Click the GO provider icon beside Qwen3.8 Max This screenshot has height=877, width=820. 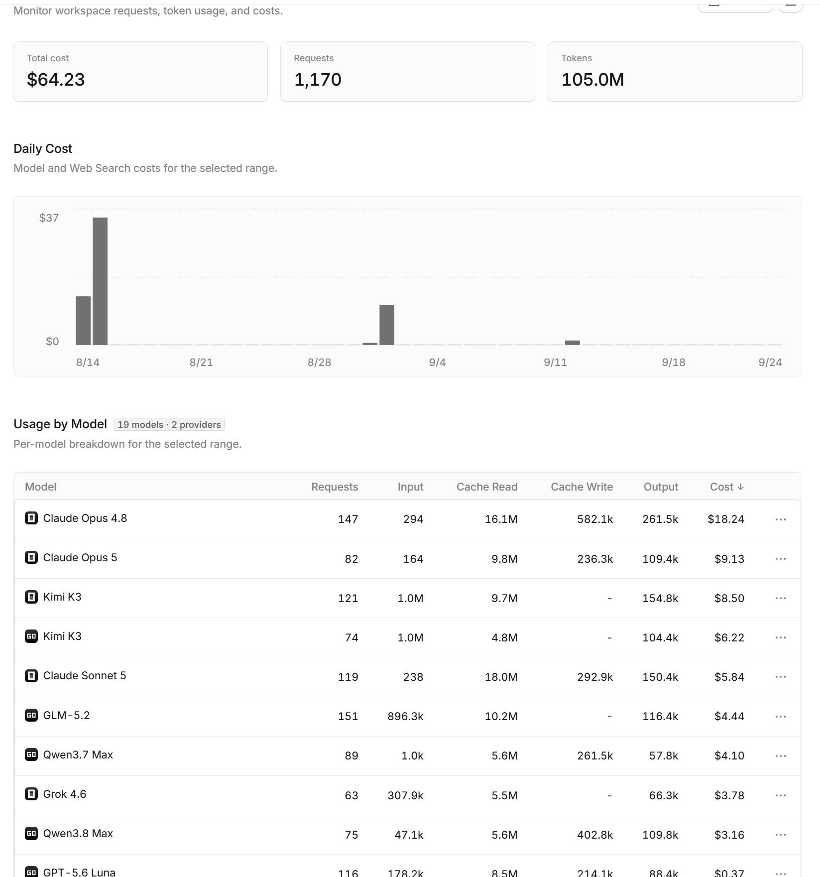(x=31, y=833)
